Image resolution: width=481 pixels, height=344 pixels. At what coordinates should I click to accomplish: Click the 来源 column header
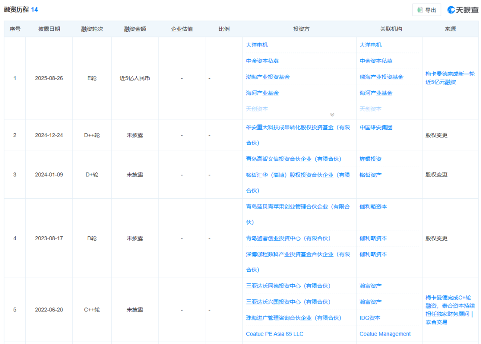tap(450, 29)
